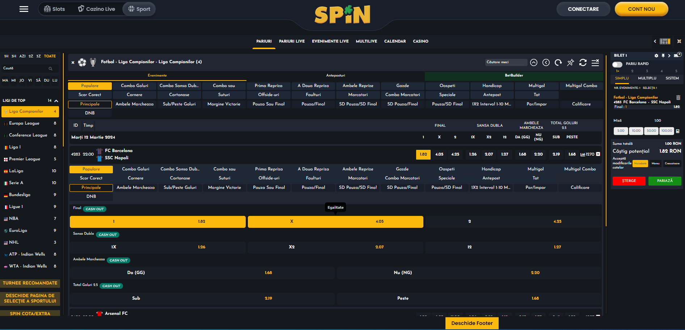Switch to the Antepost events tab
Image resolution: width=685 pixels, height=330 pixels.
coord(335,76)
